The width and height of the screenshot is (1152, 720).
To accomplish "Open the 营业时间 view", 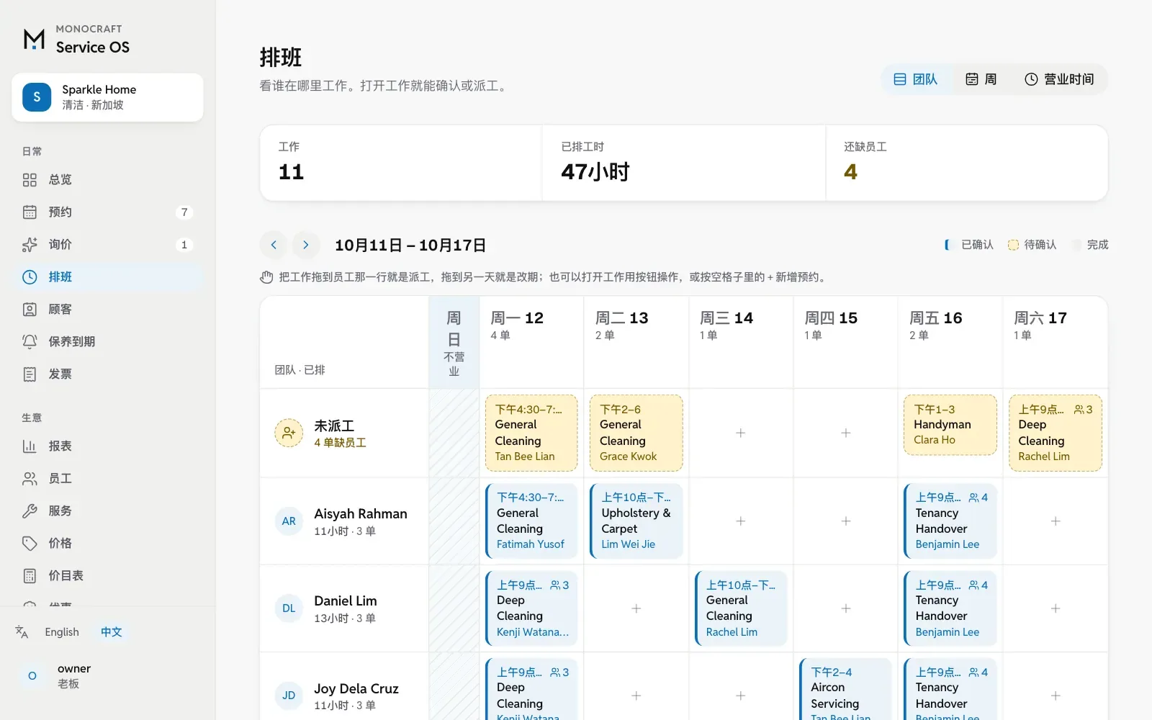I will tap(1059, 79).
